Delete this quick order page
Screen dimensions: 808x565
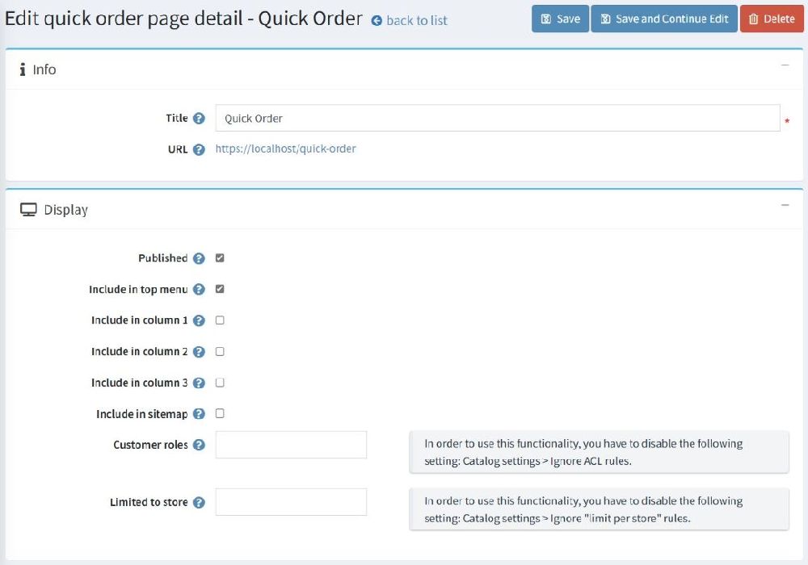pyautogui.click(x=772, y=19)
